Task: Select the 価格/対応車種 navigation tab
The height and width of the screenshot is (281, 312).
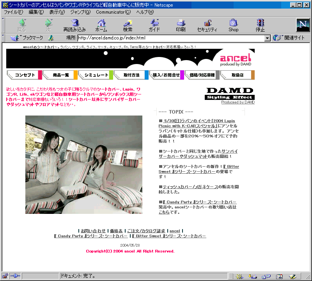Action: pos(202,75)
